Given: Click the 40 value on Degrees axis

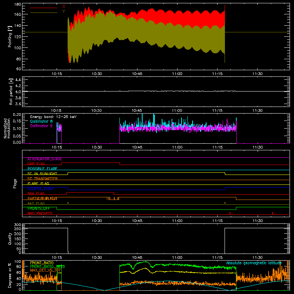Looking at the screenshot, I should (19, 279).
